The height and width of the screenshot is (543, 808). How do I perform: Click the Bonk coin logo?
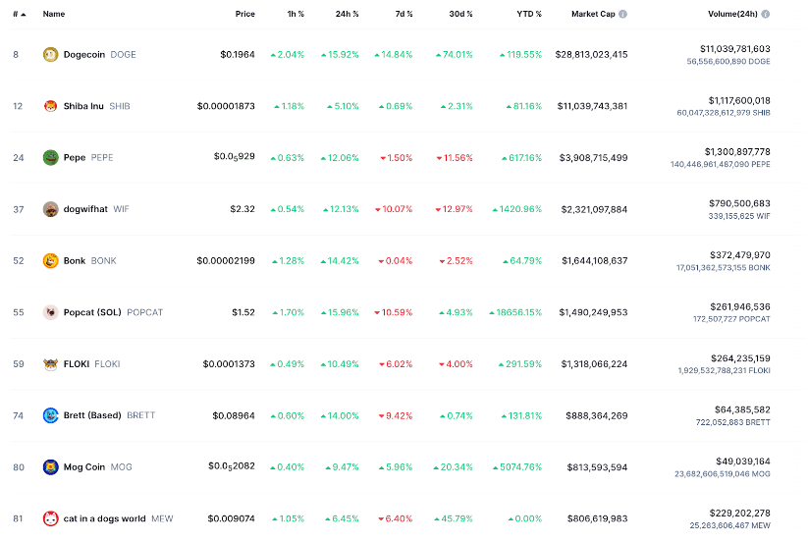[x=51, y=260]
